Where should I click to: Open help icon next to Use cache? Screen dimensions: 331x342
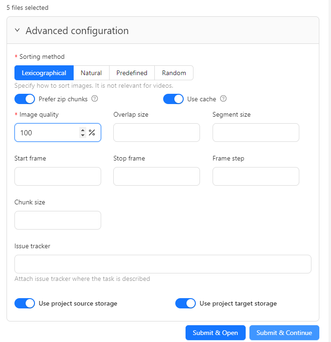[223, 99]
